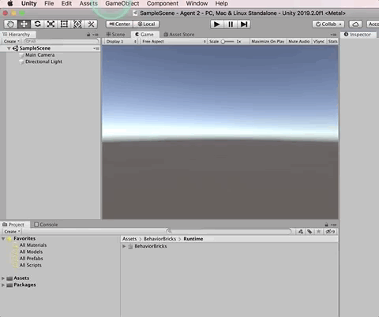Open custom editor tools

tap(91, 24)
